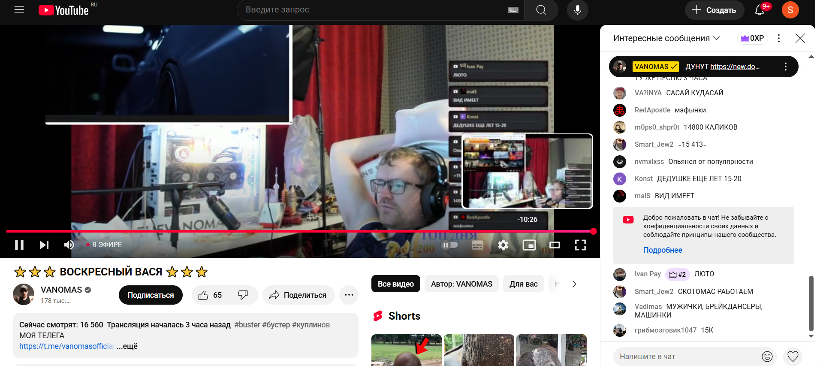
Task: Click the Vadimas username in chat
Action: (x=648, y=307)
